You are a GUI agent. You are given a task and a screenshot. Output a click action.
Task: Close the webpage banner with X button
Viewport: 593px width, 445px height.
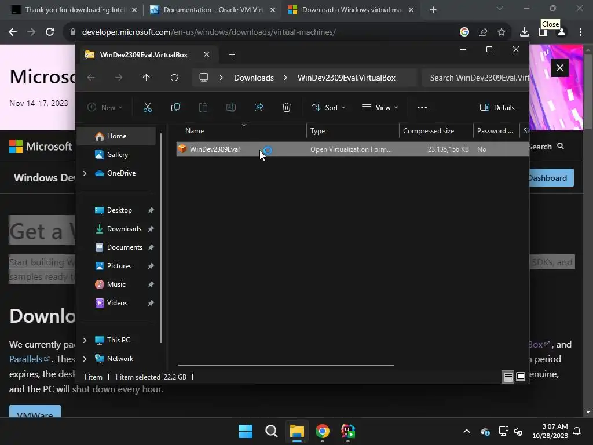(560, 68)
